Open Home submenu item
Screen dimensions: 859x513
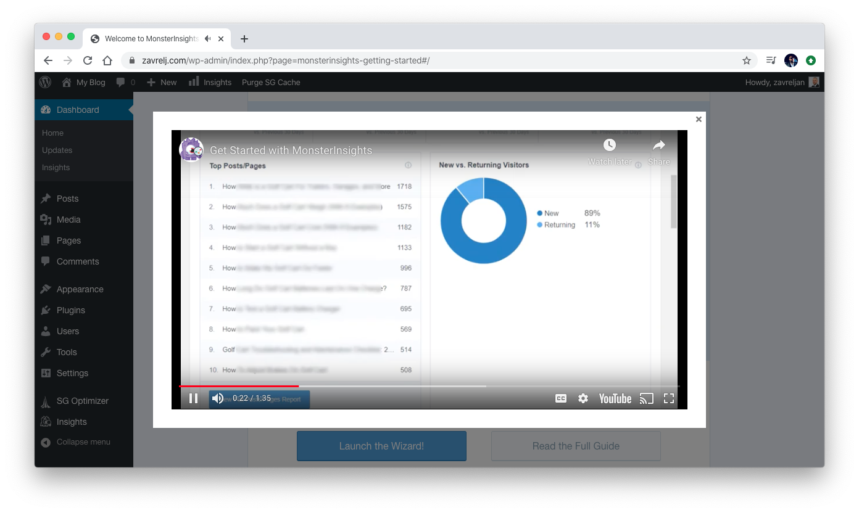coord(52,133)
